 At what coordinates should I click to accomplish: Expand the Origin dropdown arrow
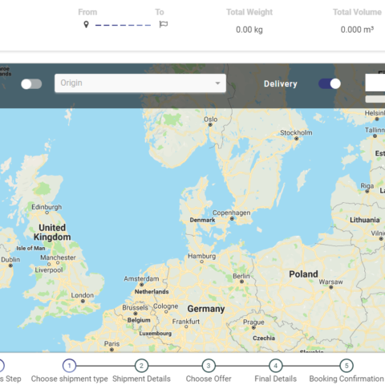pos(218,83)
